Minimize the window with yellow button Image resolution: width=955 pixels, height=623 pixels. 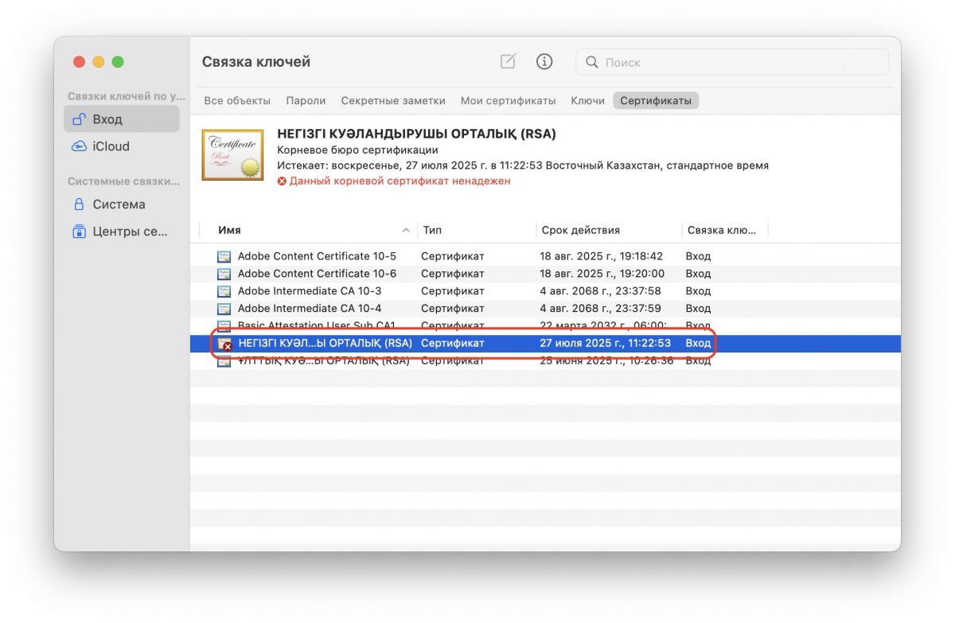point(99,62)
